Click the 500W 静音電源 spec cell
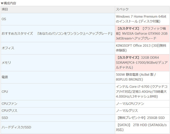Screen dimensions: 170x134 coord(142,77)
